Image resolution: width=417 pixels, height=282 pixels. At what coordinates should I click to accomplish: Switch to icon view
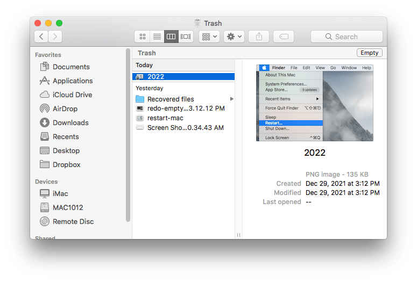click(143, 37)
